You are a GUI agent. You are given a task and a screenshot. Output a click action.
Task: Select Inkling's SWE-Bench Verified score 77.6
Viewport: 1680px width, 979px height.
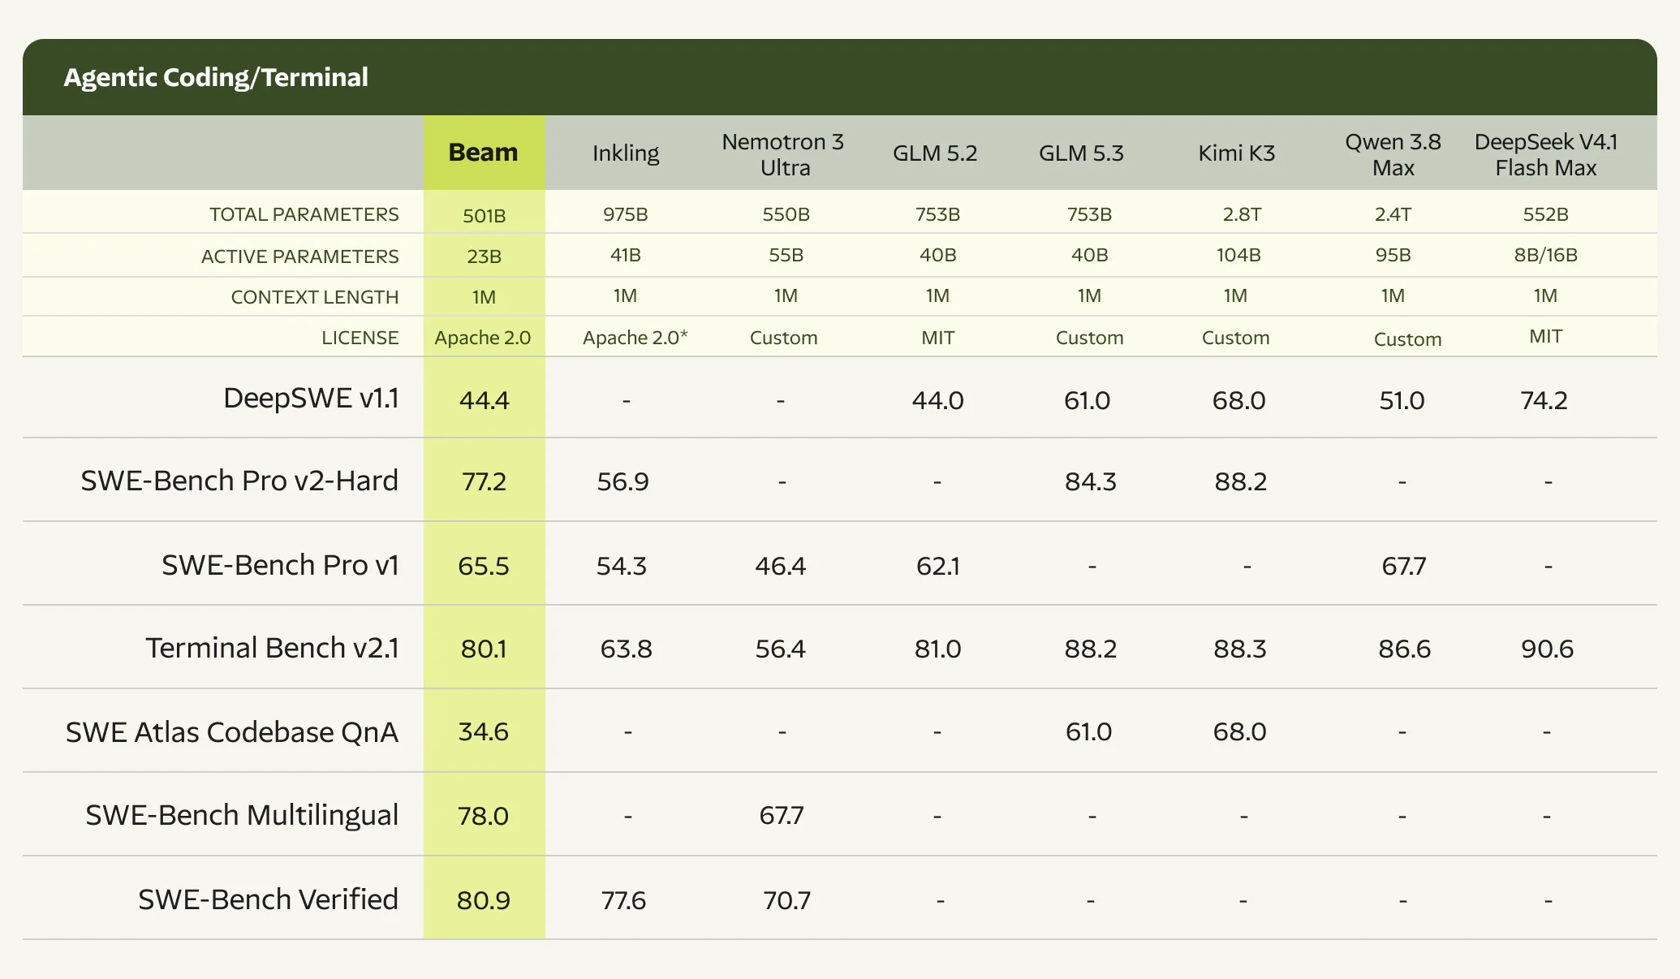(624, 900)
